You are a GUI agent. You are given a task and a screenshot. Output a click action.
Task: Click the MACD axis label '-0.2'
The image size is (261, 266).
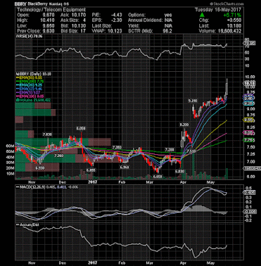point(248,220)
